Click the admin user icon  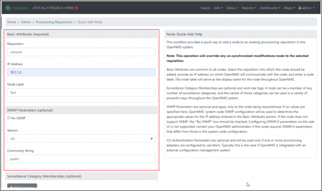(x=300, y=8)
